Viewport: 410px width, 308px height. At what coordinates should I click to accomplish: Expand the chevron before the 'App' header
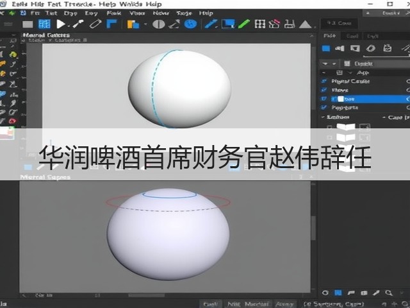click(x=350, y=73)
